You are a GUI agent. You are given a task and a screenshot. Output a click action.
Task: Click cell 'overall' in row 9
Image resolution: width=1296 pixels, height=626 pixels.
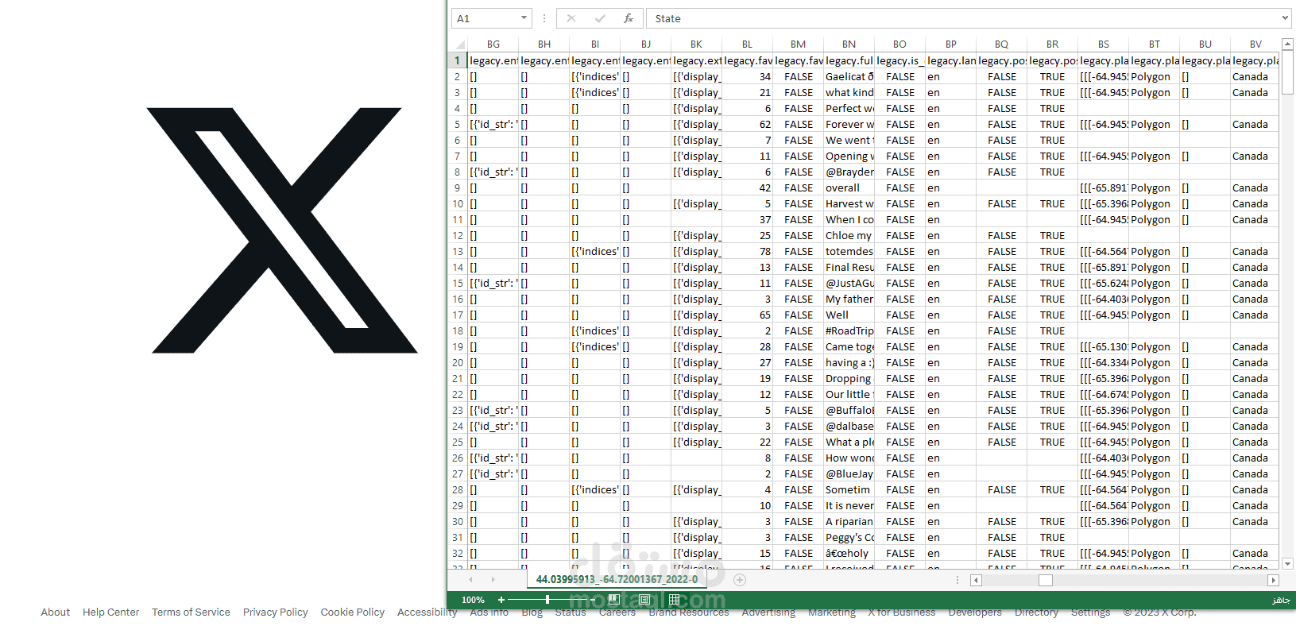849,187
